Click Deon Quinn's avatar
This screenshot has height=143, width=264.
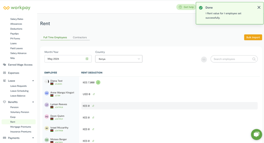[47, 117]
